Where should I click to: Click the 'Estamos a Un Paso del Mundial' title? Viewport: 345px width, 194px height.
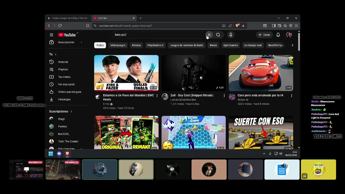(x=128, y=97)
